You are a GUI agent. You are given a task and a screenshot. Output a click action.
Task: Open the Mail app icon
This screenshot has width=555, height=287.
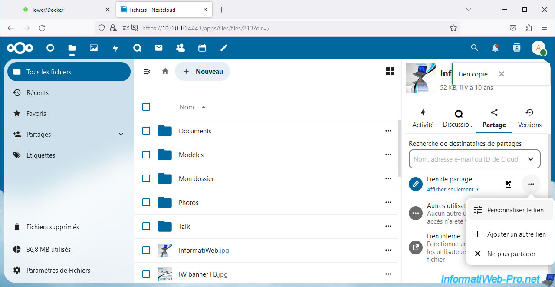click(159, 48)
